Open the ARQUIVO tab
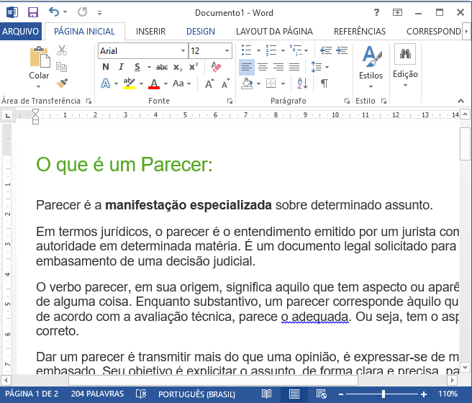The height and width of the screenshot is (403, 472). (20, 31)
